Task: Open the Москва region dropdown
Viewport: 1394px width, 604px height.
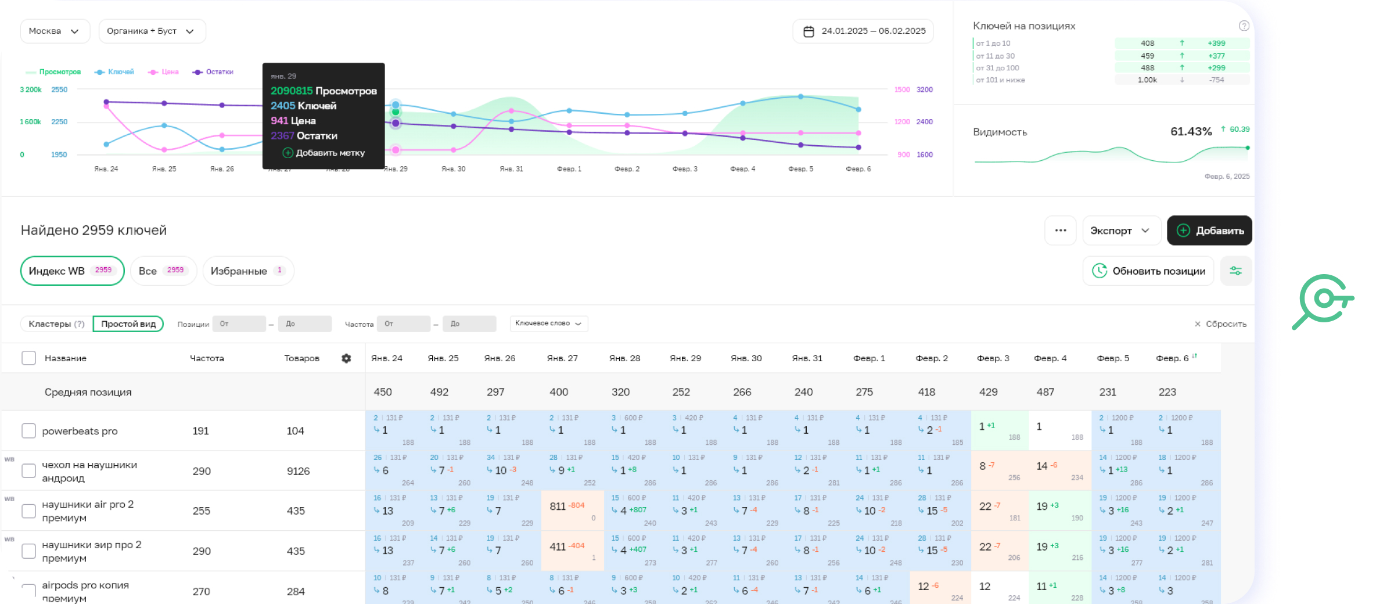Action: click(x=55, y=31)
